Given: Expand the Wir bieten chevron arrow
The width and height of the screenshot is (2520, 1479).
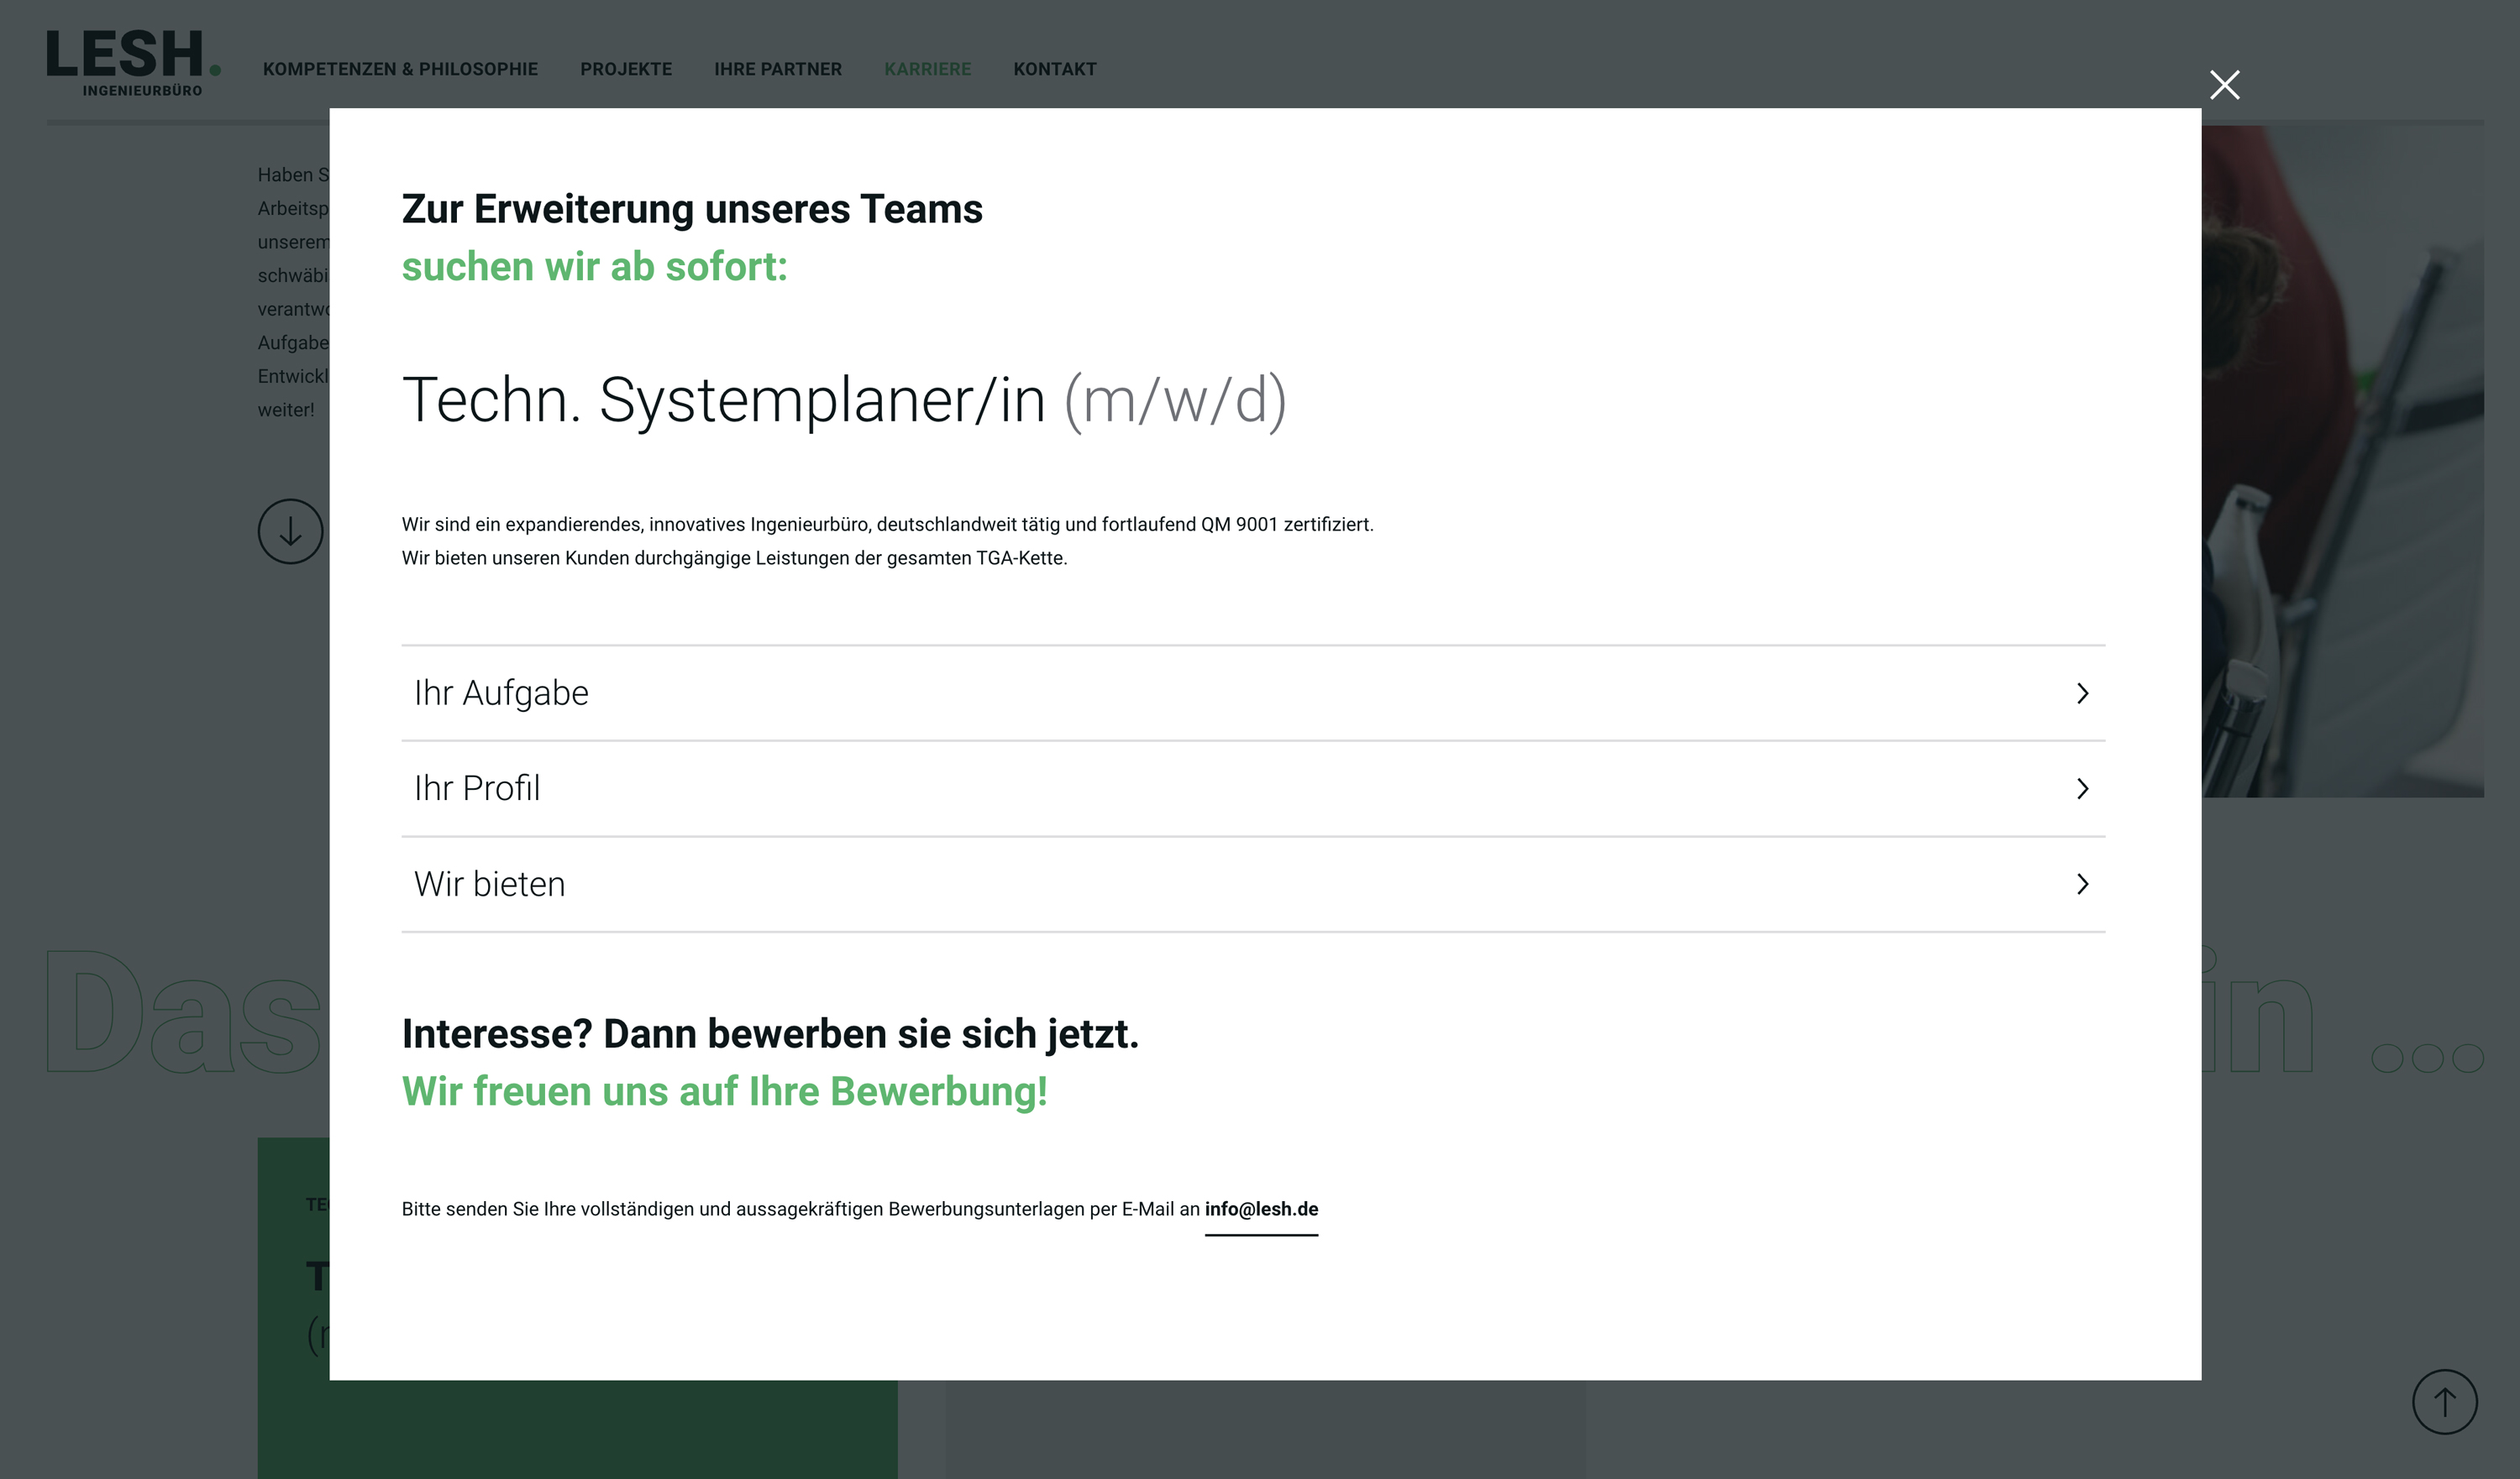Looking at the screenshot, I should click(x=2082, y=885).
